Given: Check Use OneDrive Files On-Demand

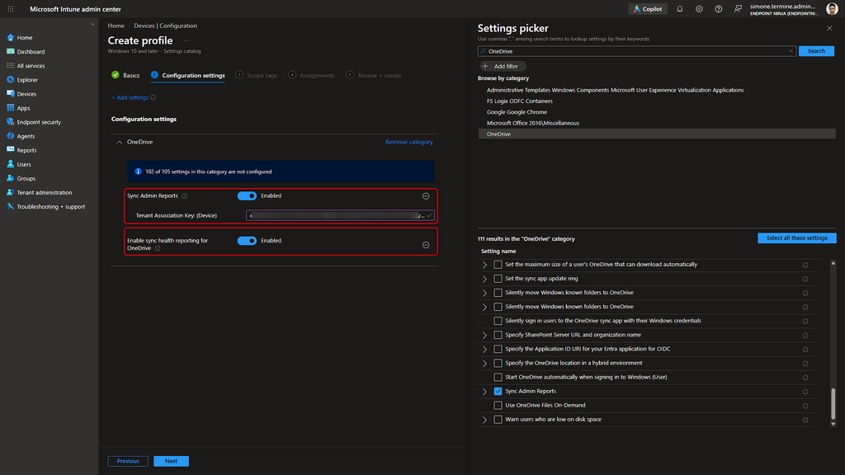Looking at the screenshot, I should 498,406.
